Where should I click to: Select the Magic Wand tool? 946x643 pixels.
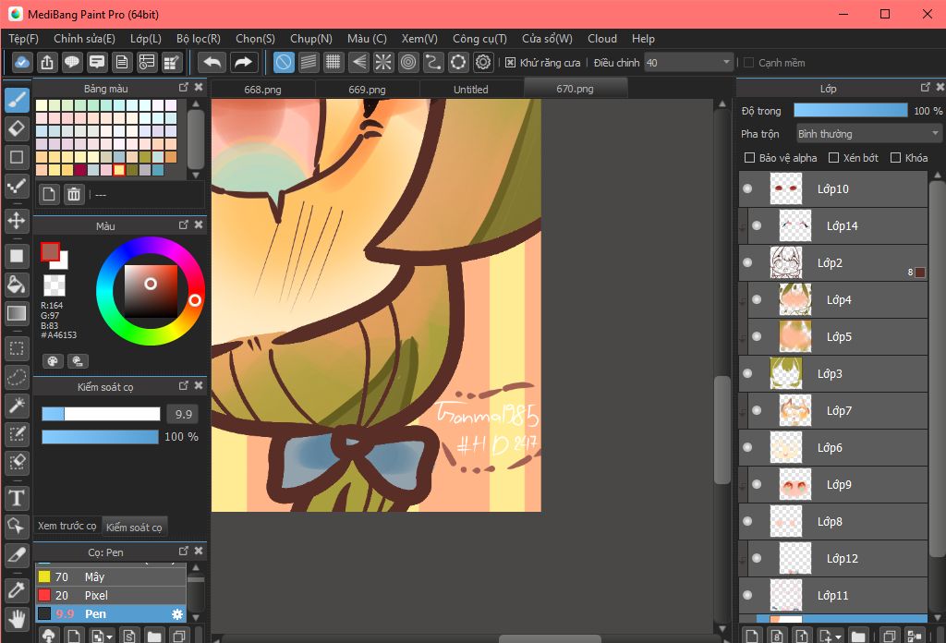coord(17,406)
